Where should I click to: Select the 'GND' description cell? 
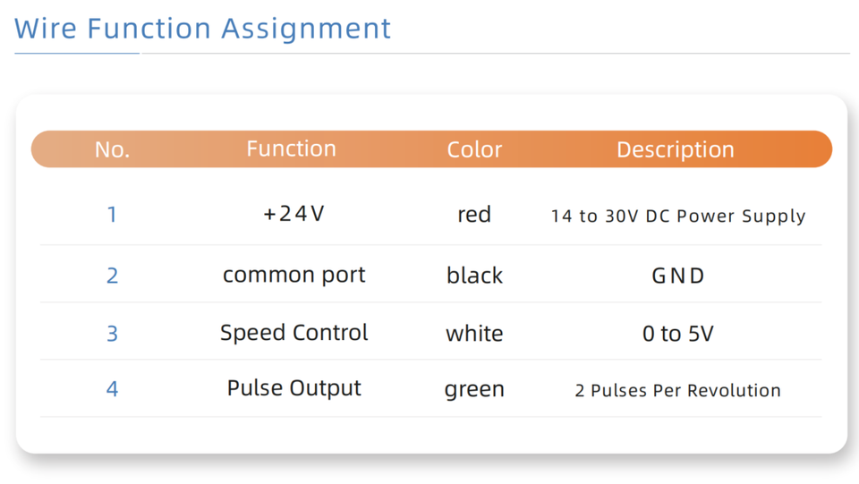coord(678,276)
